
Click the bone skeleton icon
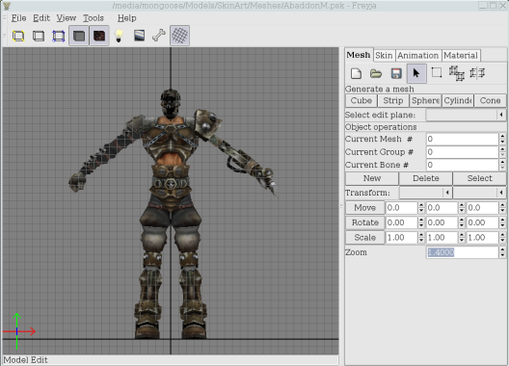pyautogui.click(x=159, y=36)
